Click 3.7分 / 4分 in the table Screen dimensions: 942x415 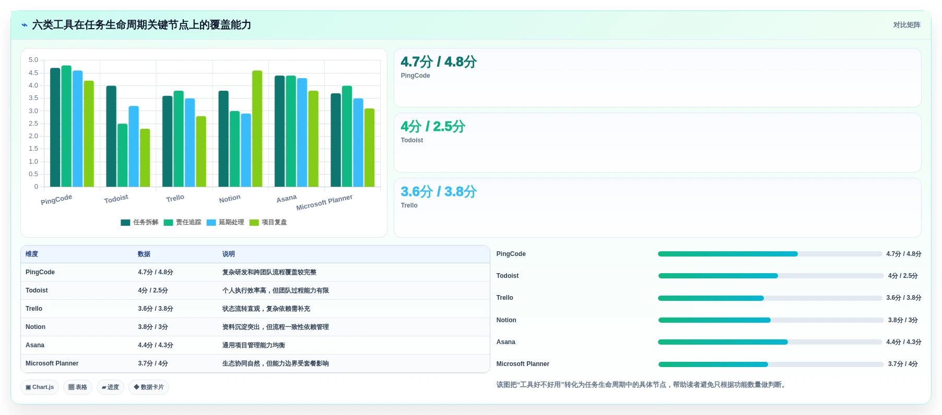[x=153, y=363]
